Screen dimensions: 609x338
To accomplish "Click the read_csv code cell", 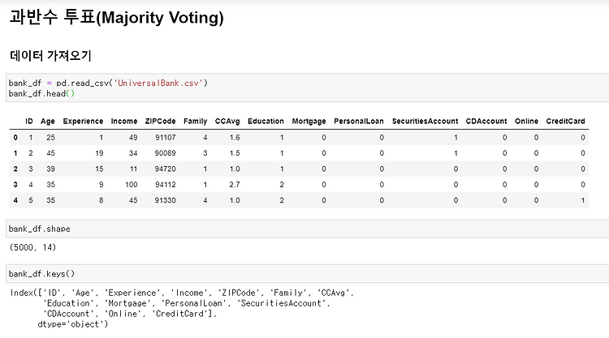I will [307, 88].
